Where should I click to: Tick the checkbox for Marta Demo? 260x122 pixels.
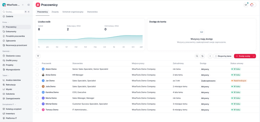tap(37, 98)
